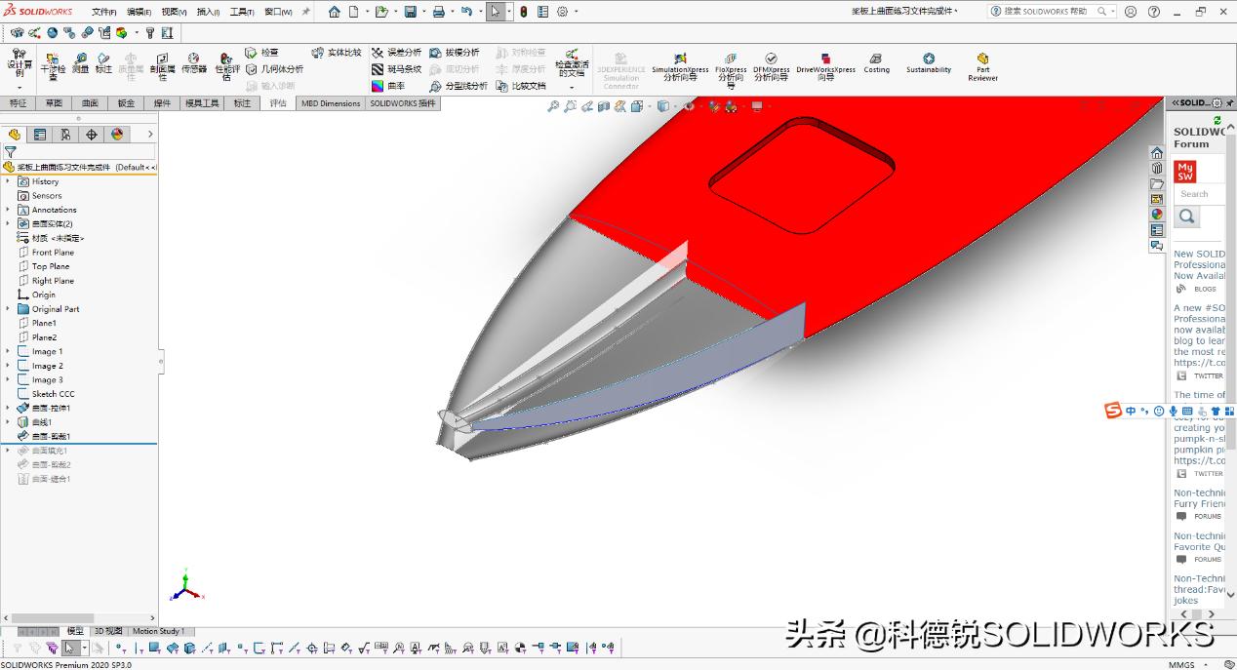Open the 干涉检查 interference detection tool
Viewport: 1237px width, 670px height.
click(x=53, y=66)
